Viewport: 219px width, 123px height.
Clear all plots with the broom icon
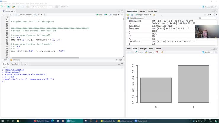162,52
